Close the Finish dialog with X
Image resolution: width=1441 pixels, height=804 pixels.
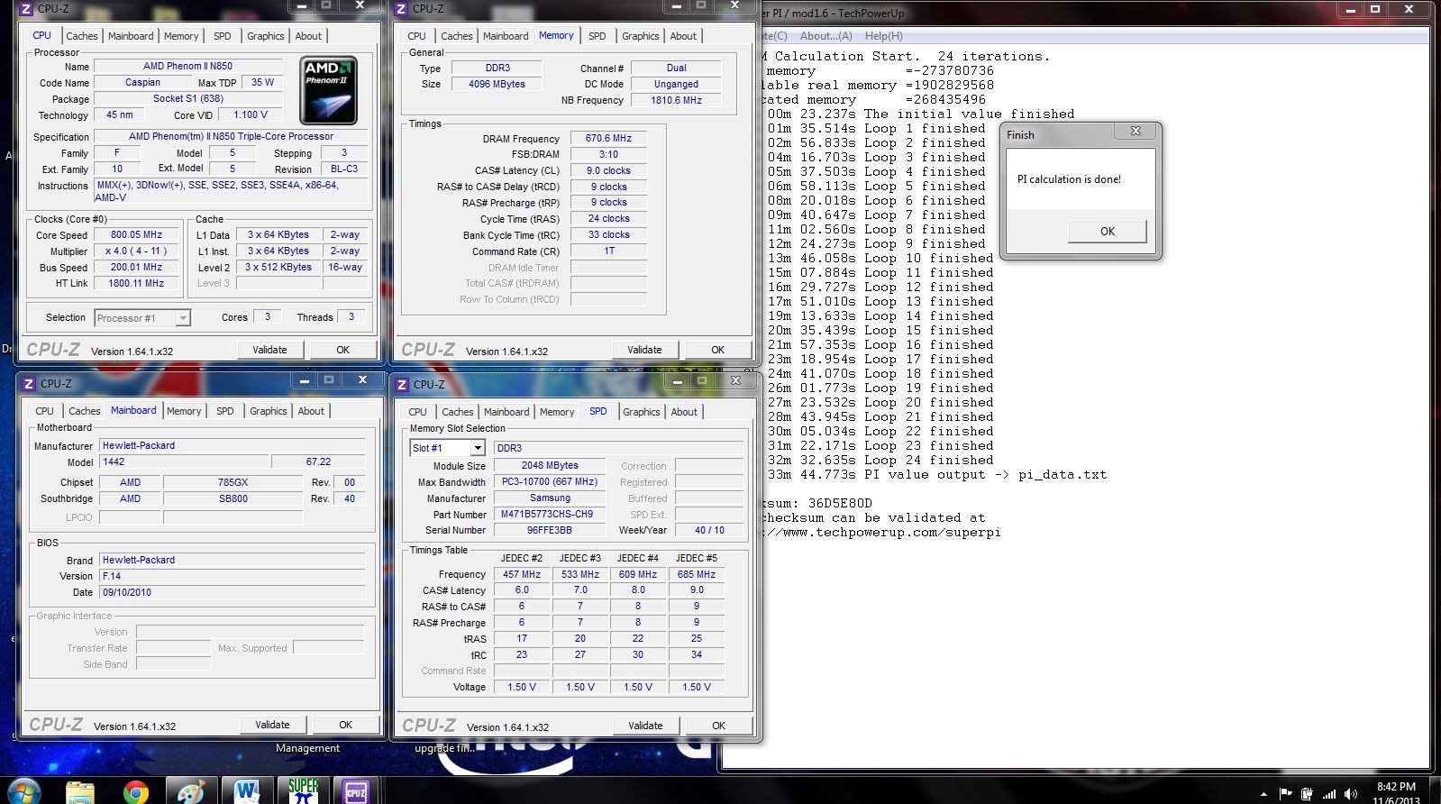1135,132
